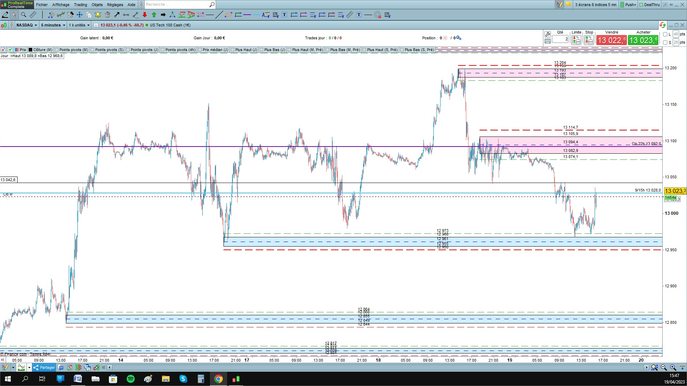687x386 pixels.
Task: Click the Prix color swatch
Action: [x=17, y=50]
